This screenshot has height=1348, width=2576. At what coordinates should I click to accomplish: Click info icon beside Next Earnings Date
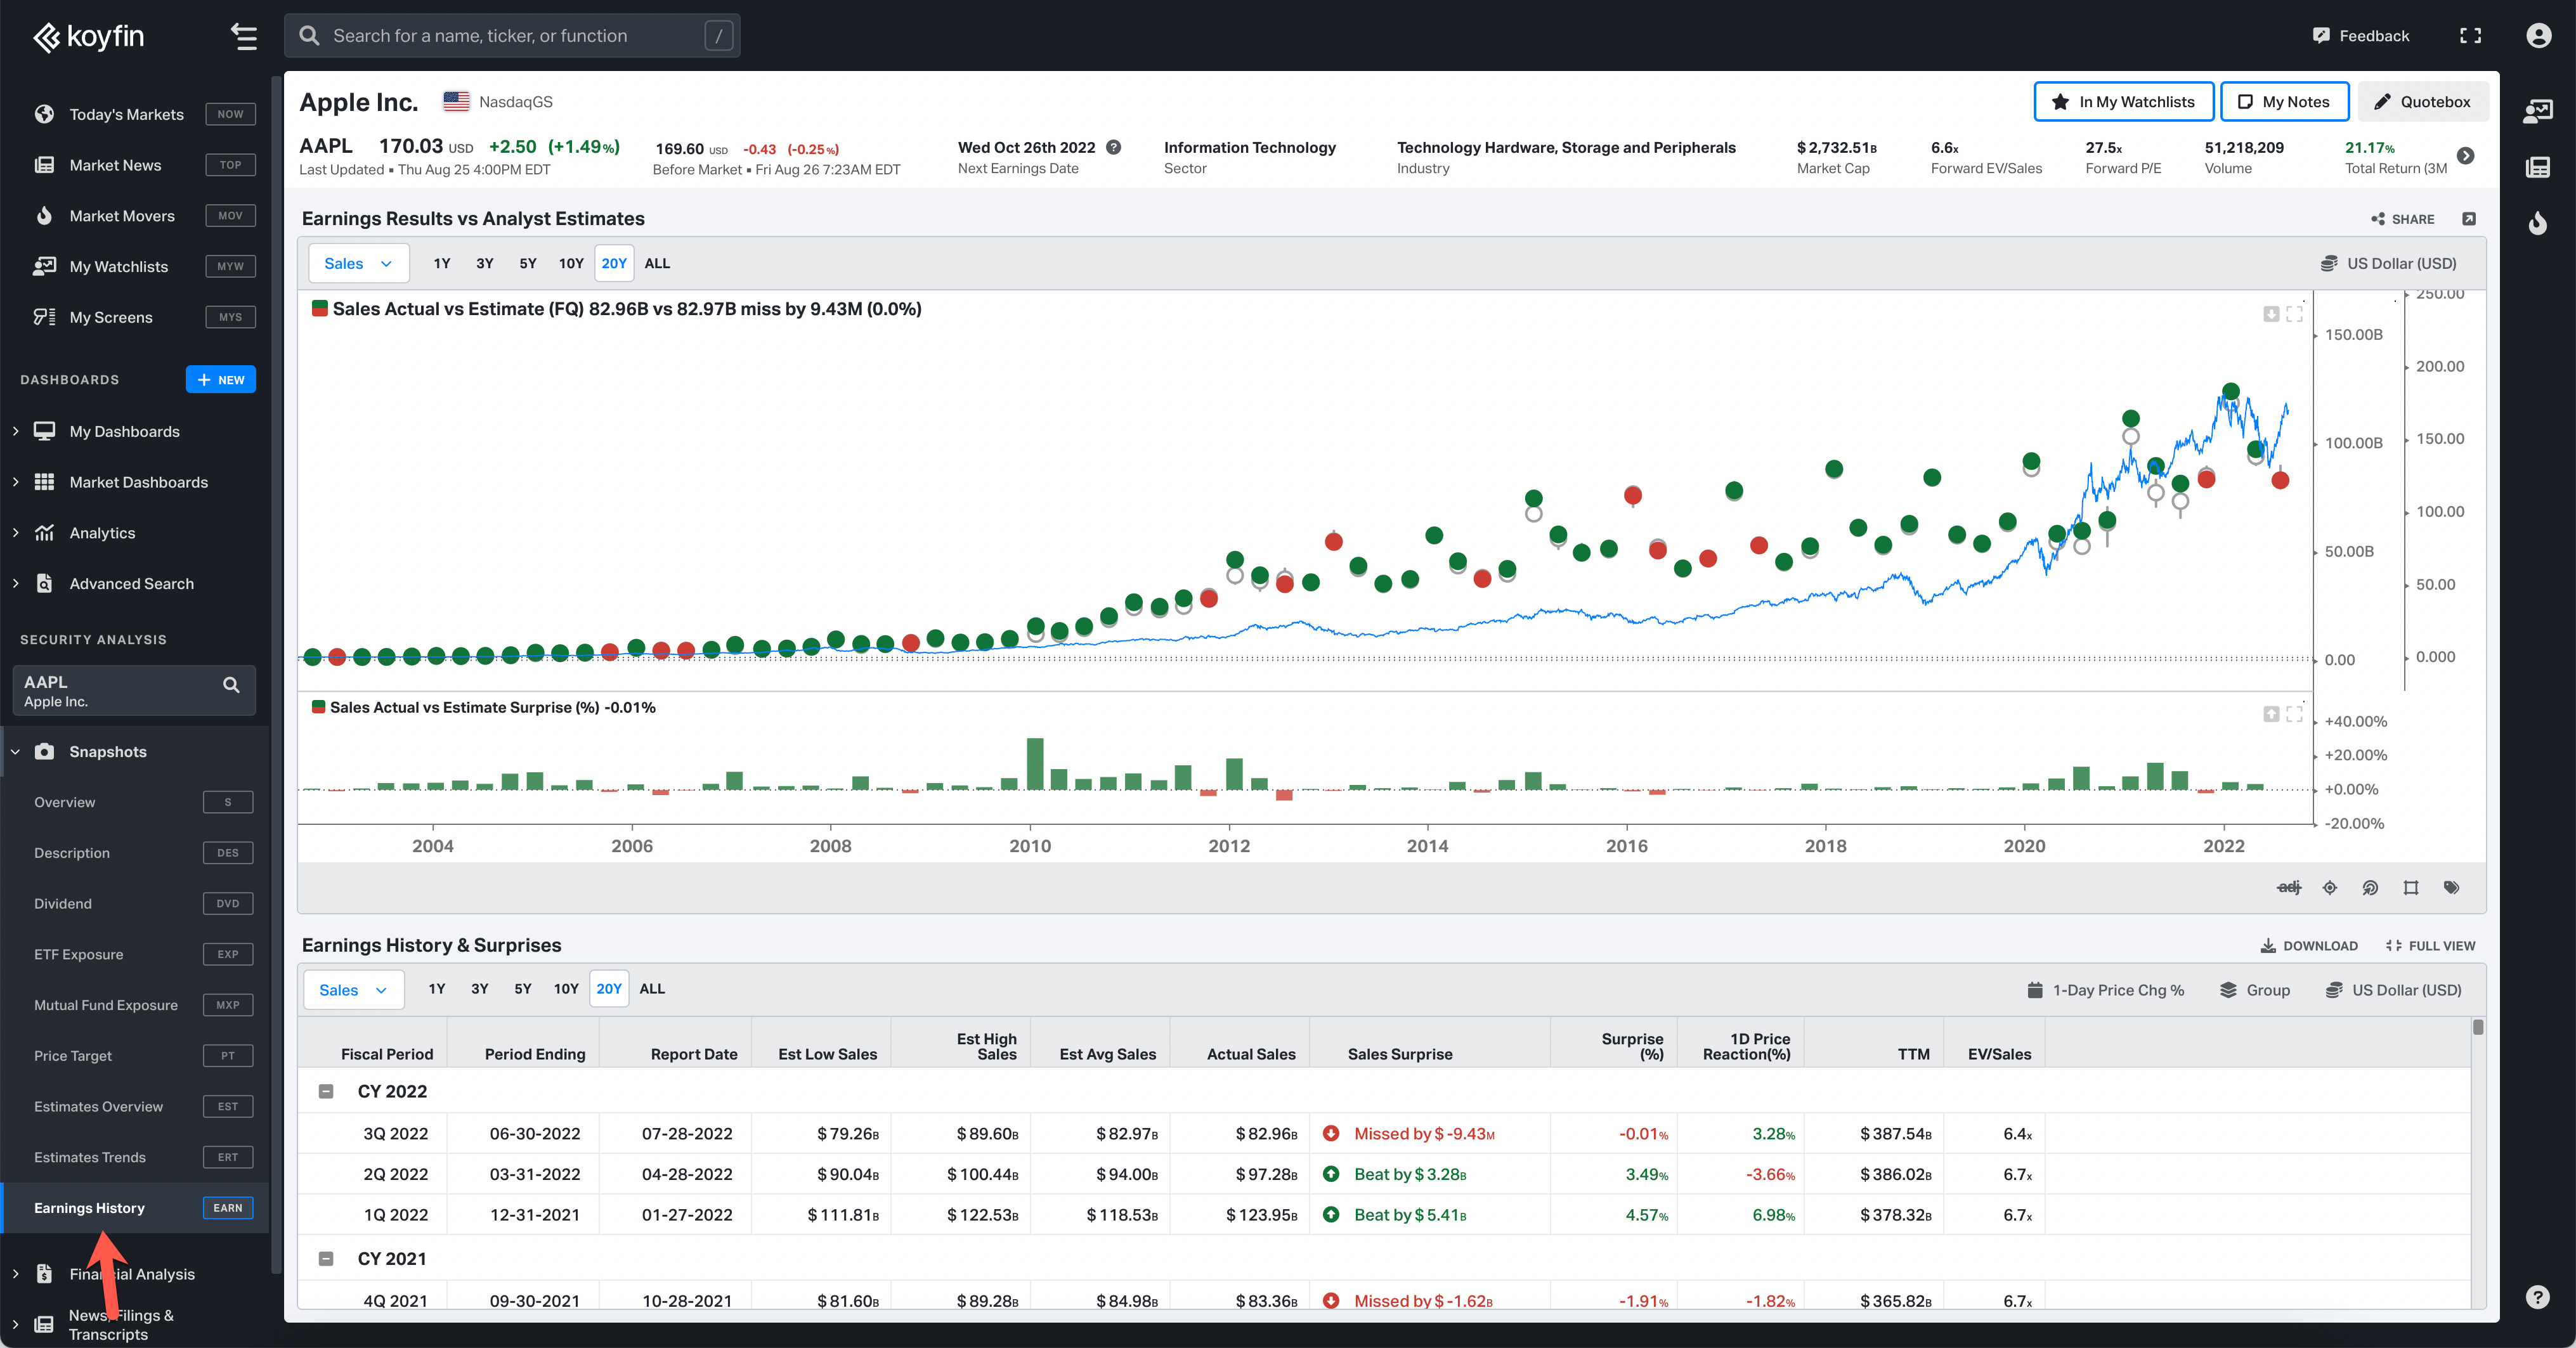click(1113, 147)
